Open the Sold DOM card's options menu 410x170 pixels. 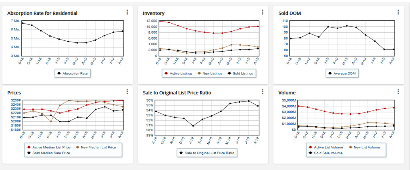(x=398, y=12)
